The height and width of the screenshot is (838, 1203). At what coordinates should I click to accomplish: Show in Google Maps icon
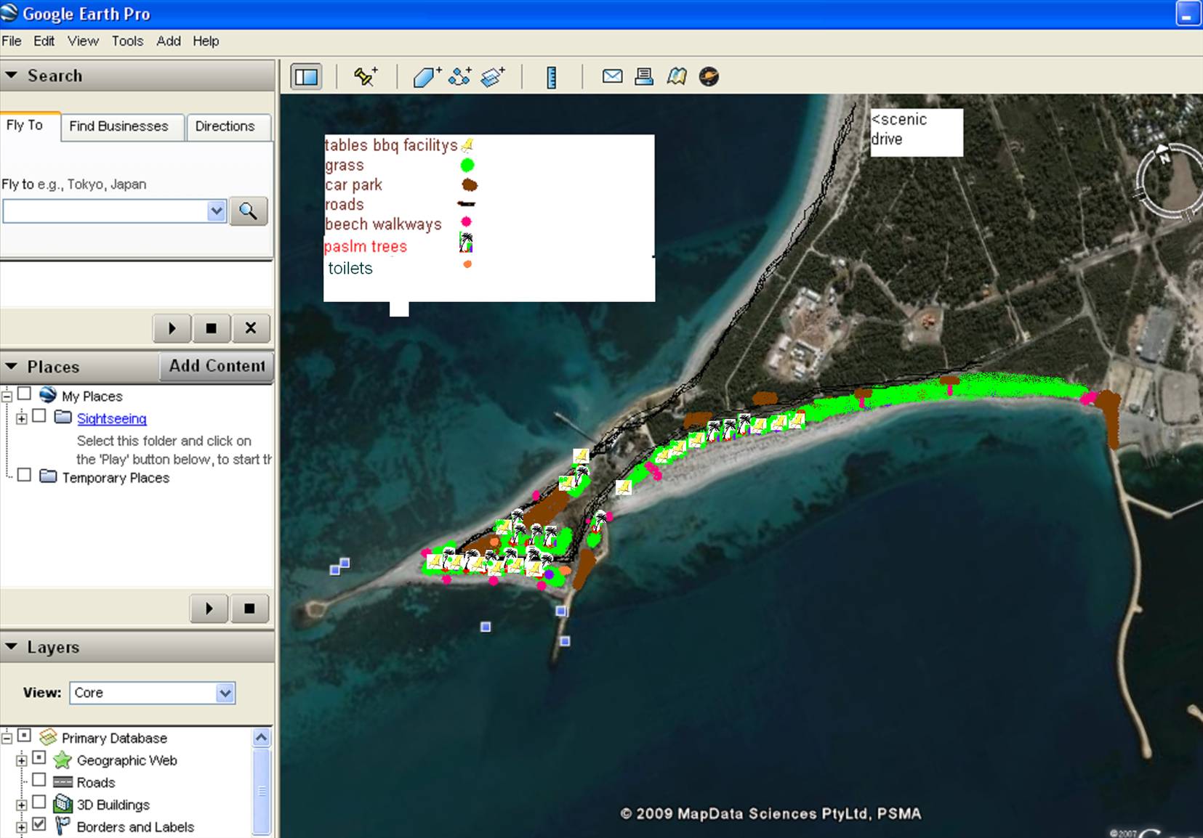(x=677, y=76)
